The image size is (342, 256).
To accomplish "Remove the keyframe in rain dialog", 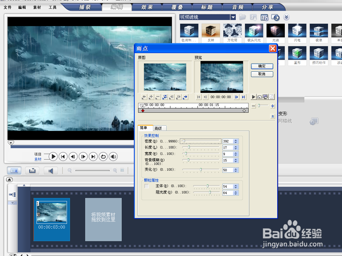I will click(x=158, y=97).
